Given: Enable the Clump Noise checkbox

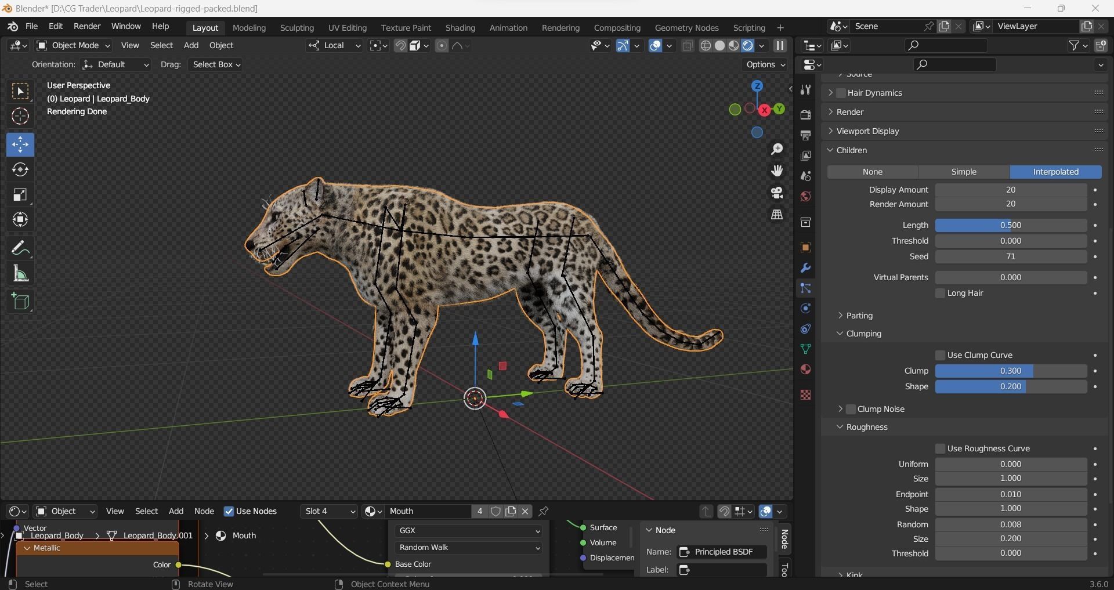Looking at the screenshot, I should coord(851,409).
